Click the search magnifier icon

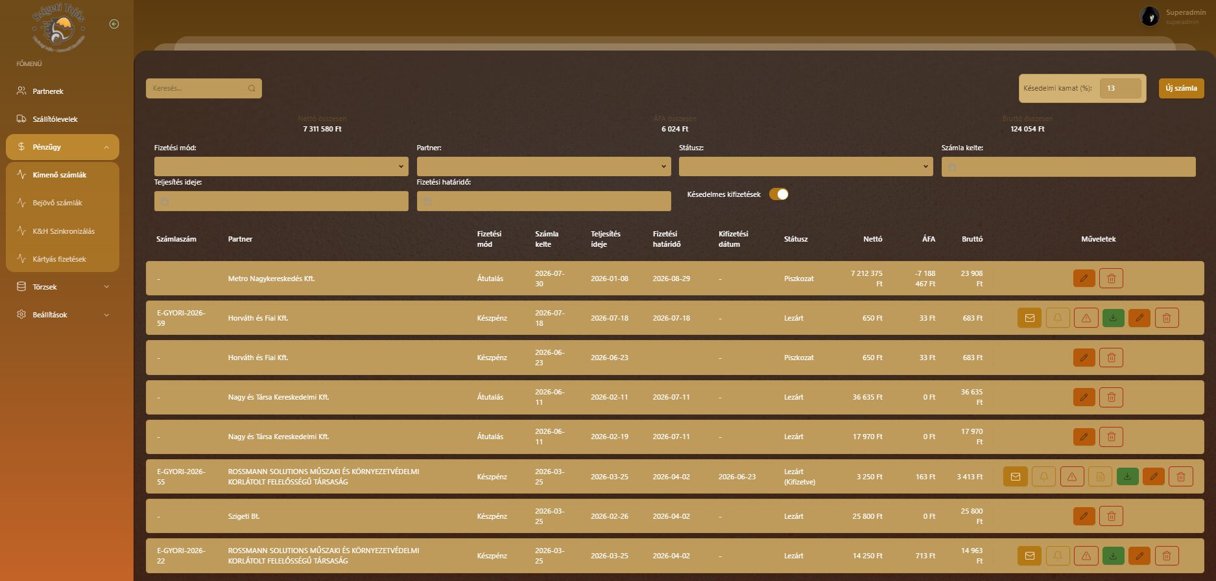pos(252,89)
